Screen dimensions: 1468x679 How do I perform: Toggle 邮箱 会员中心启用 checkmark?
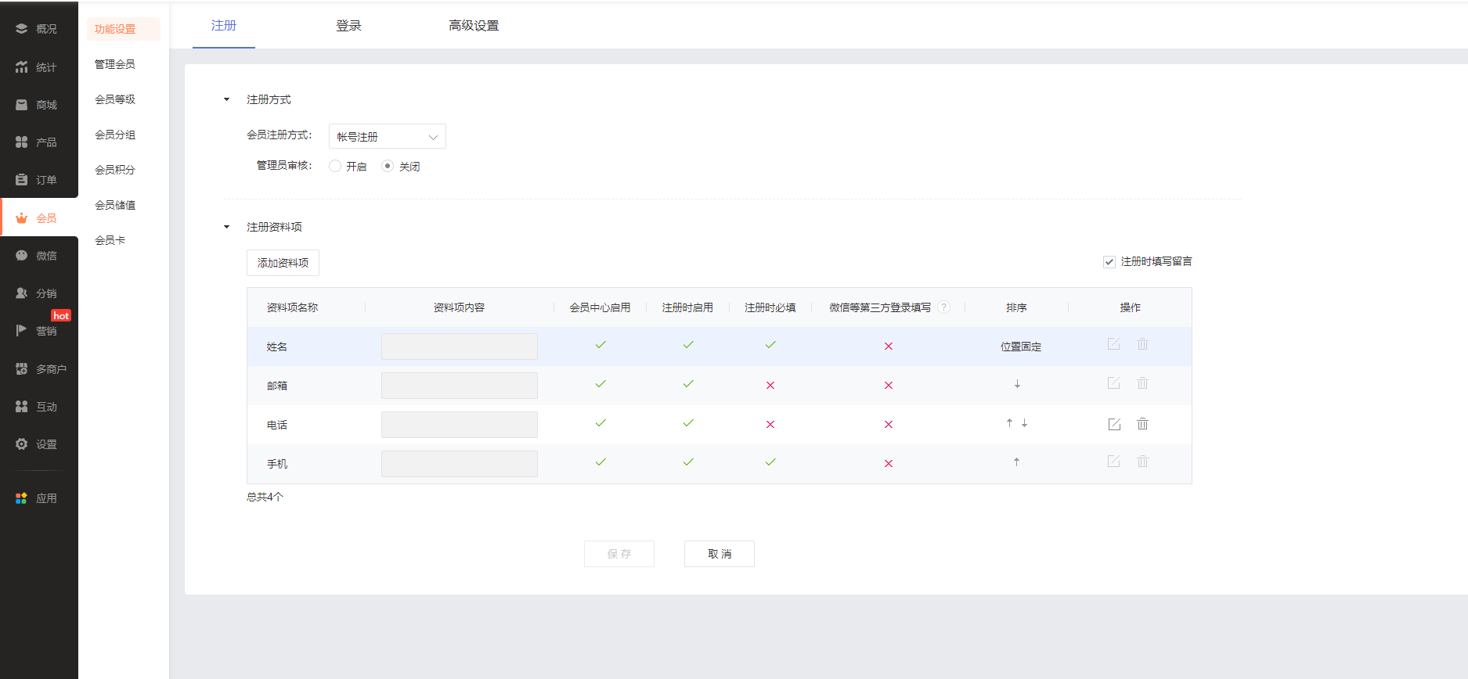pyautogui.click(x=601, y=384)
